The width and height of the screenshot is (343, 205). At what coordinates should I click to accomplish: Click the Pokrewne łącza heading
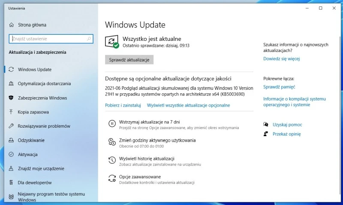pyautogui.click(x=279, y=79)
